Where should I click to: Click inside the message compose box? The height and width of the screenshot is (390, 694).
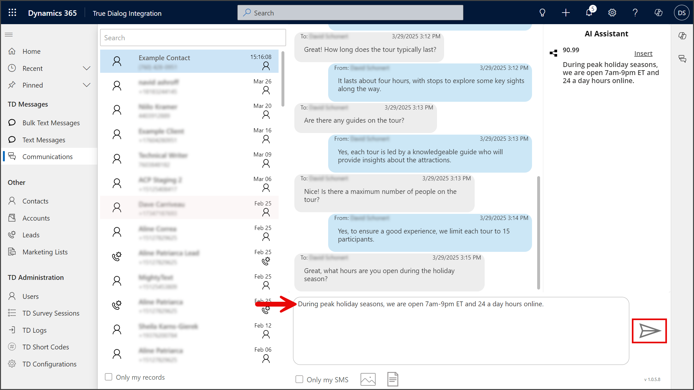pos(461,331)
